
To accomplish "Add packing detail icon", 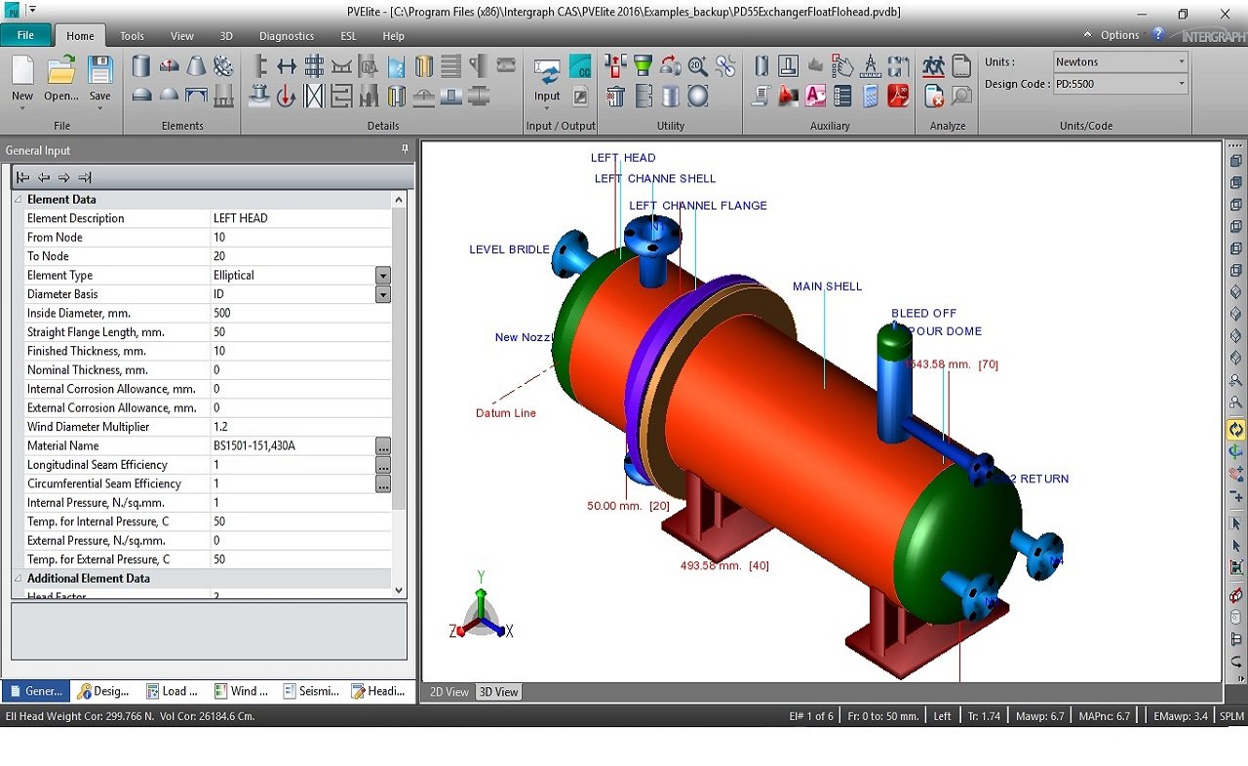I will click(314, 96).
